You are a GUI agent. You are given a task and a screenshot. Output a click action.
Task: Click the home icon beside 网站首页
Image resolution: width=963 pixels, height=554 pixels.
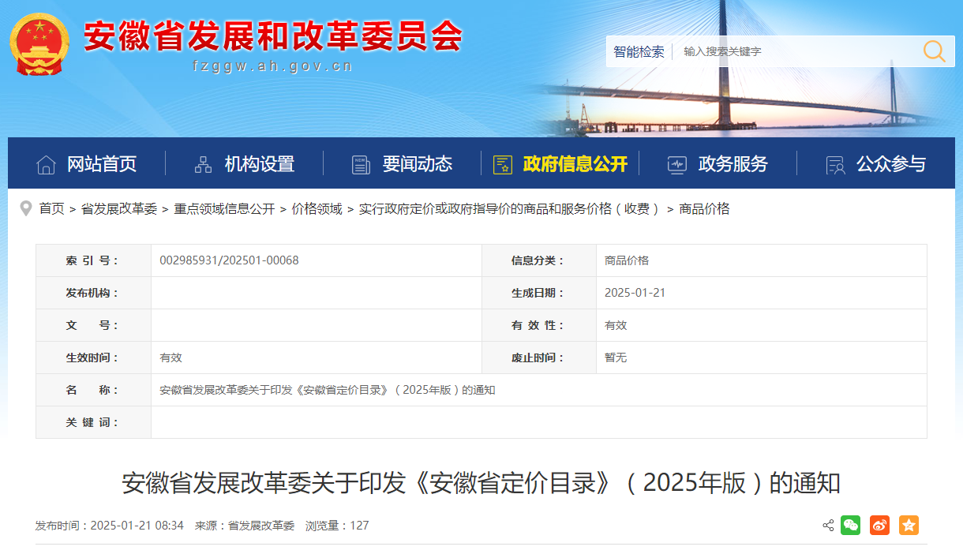pyautogui.click(x=46, y=164)
